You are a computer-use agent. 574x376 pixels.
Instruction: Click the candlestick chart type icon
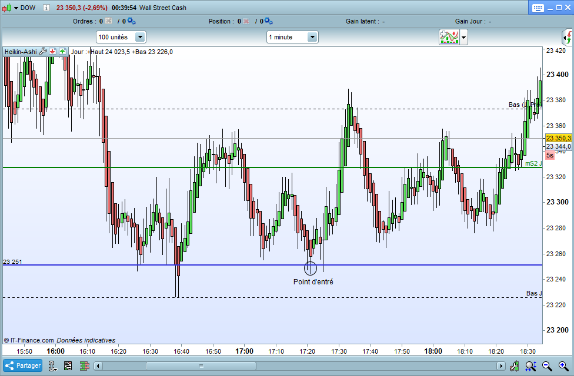6,8
